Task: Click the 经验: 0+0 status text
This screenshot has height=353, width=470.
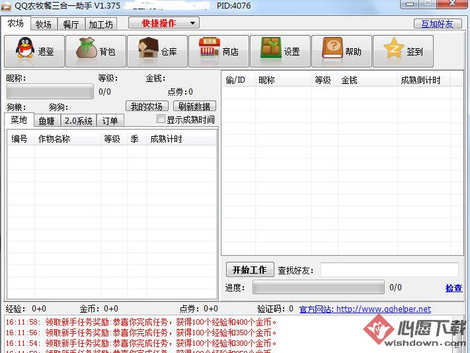Action: click(x=26, y=309)
